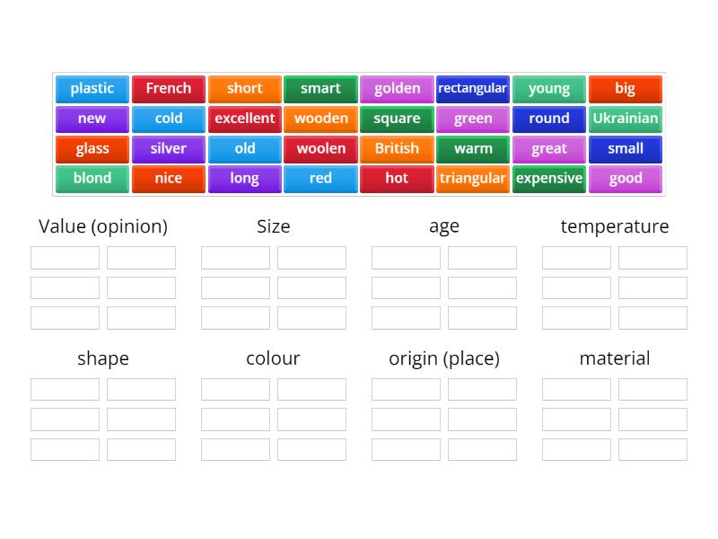Click the 'square' word tile
The image size is (718, 539).
pos(397,119)
